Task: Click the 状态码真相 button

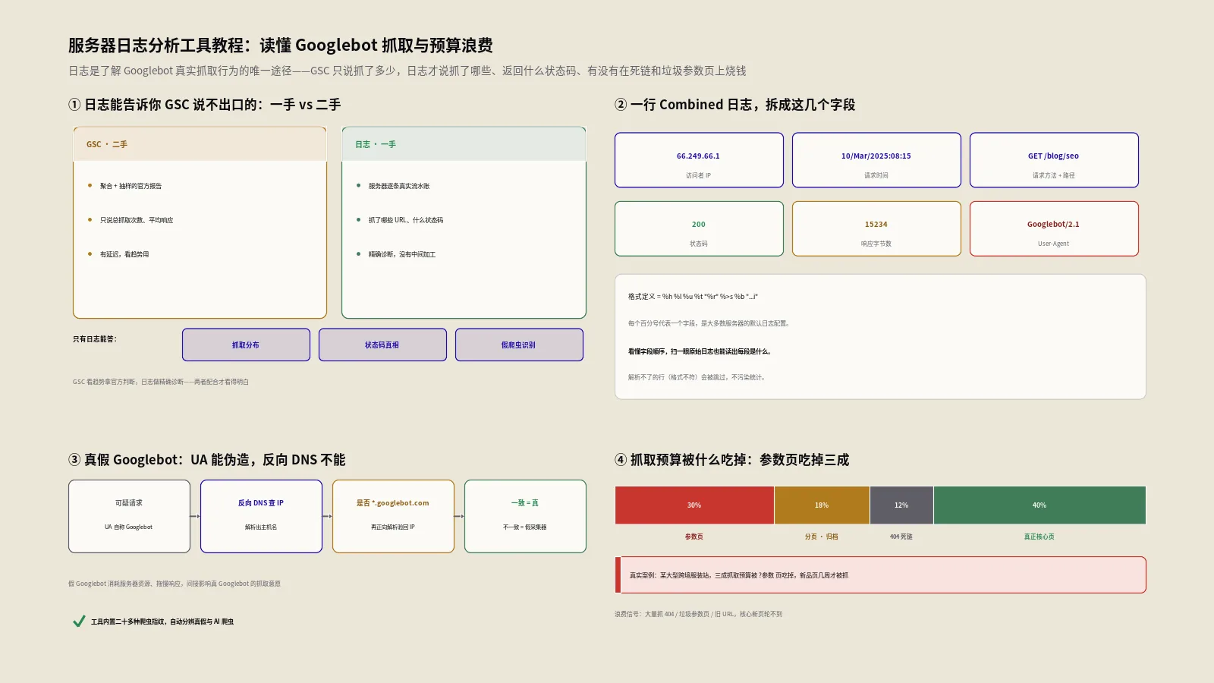Action: 382,345
